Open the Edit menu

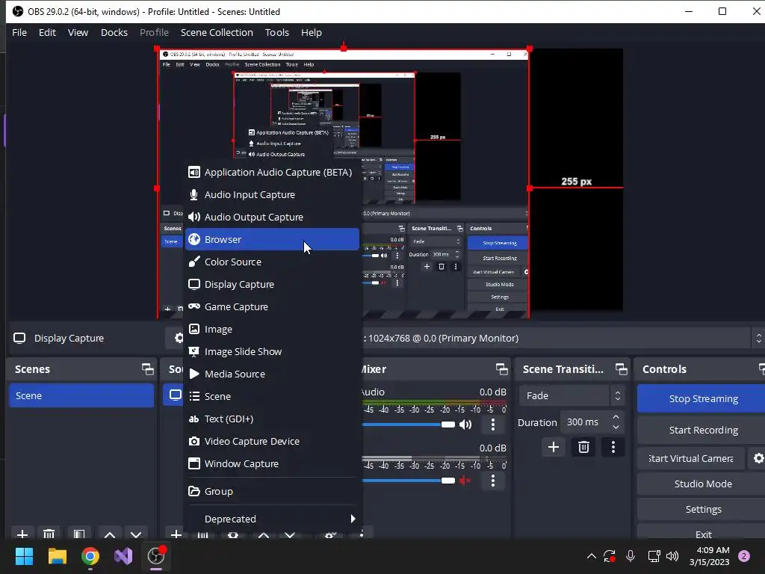47,33
